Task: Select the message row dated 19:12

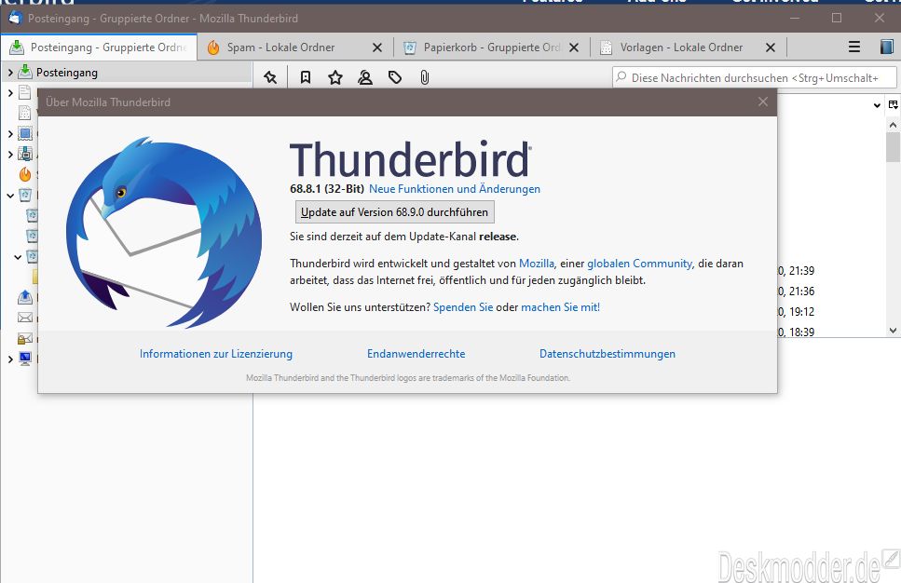Action: [831, 312]
